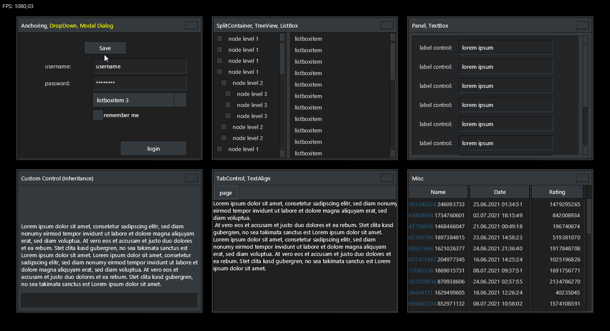Click the Custom Control window title button
The image size is (610, 331).
(x=191, y=178)
